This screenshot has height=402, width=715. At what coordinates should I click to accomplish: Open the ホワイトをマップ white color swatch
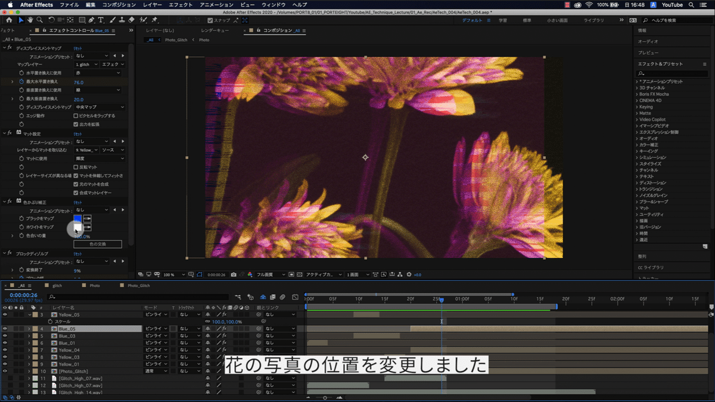click(x=77, y=227)
